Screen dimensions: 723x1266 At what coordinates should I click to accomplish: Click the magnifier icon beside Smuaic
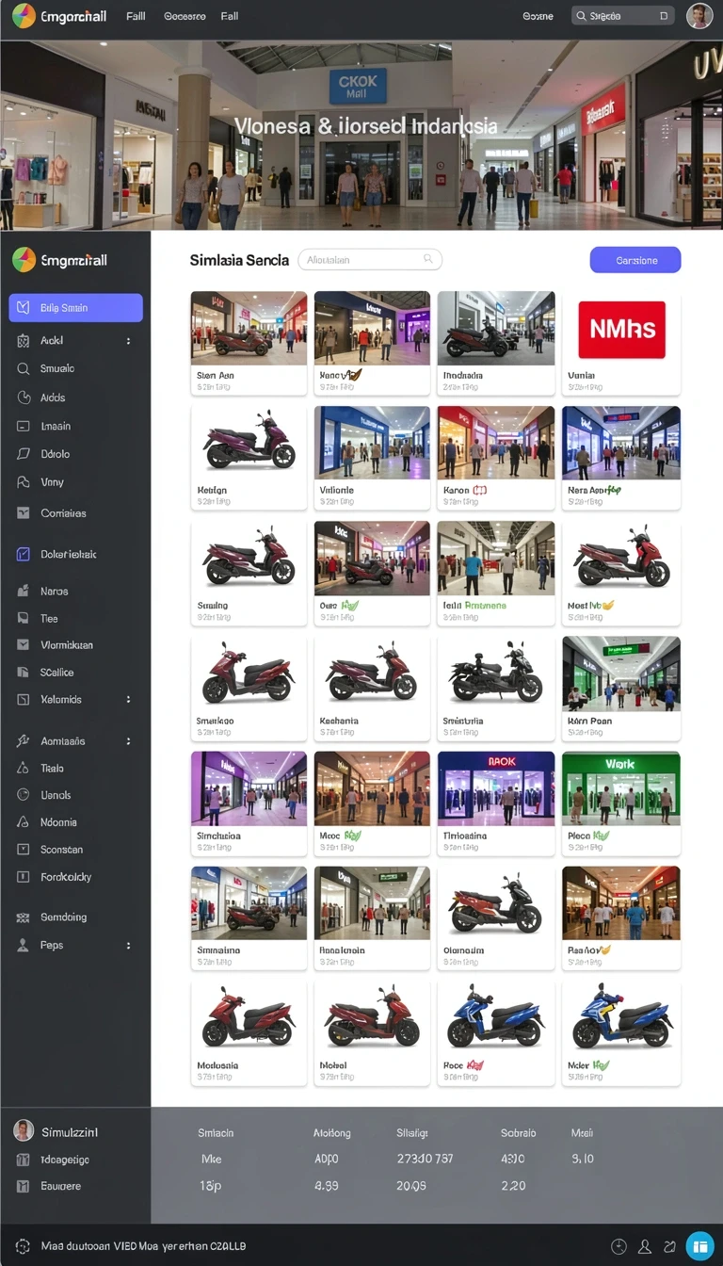tap(24, 369)
